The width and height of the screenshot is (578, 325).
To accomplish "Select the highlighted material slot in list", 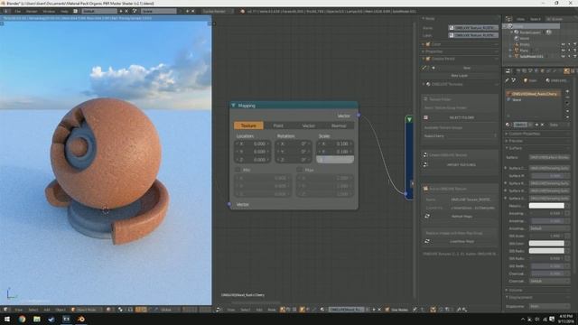I will (x=534, y=94).
